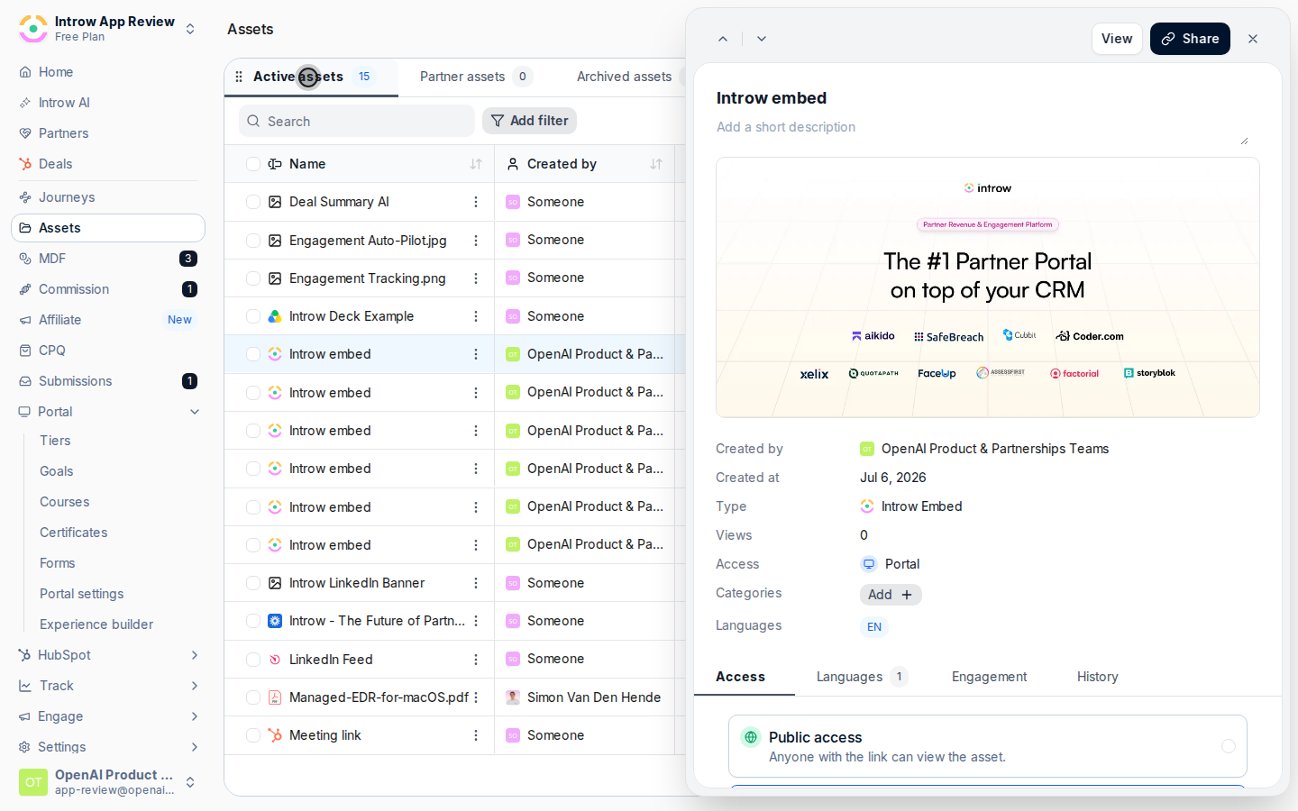Add a category with Add plus

[891, 595]
